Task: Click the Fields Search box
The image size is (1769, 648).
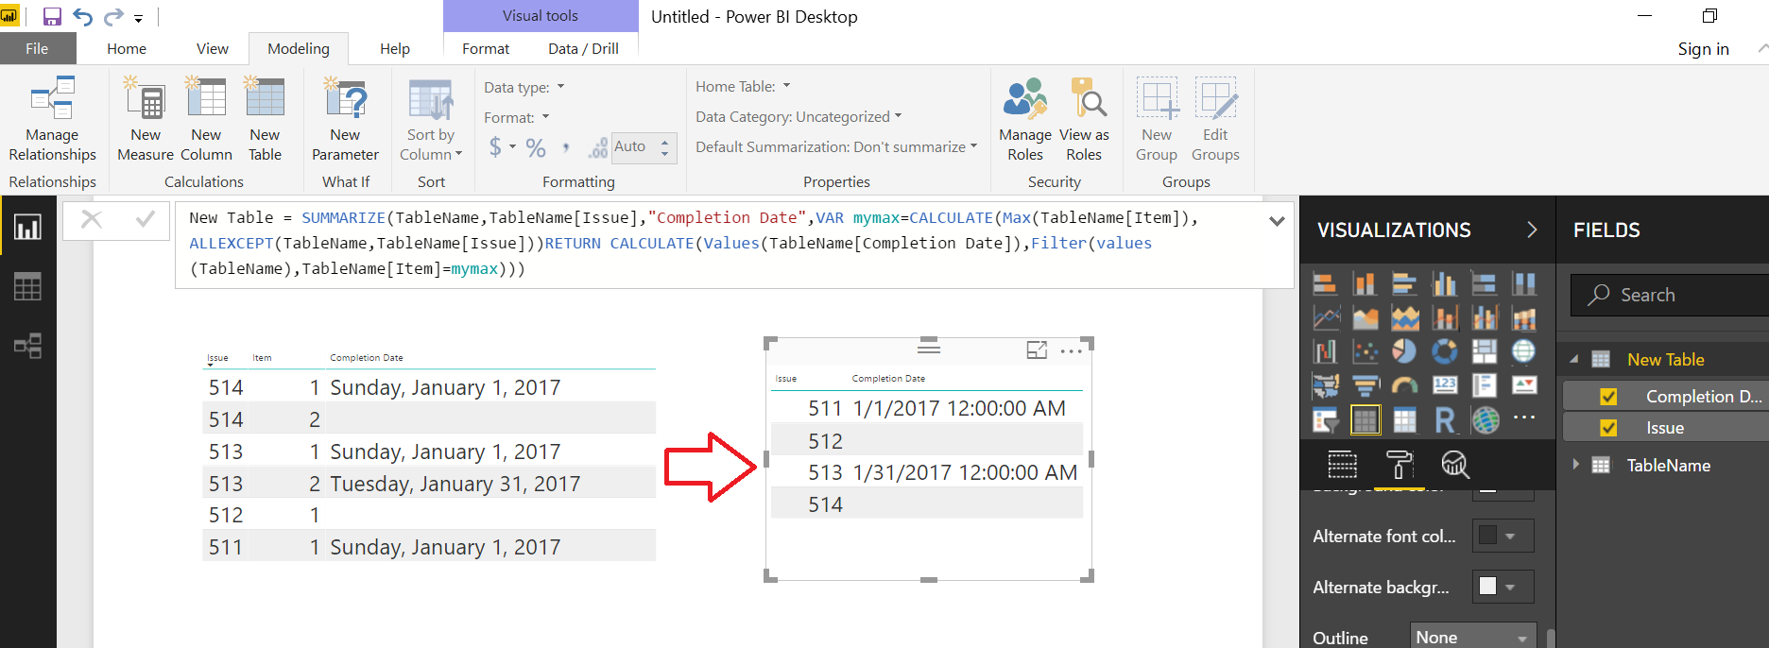Action: click(1669, 295)
